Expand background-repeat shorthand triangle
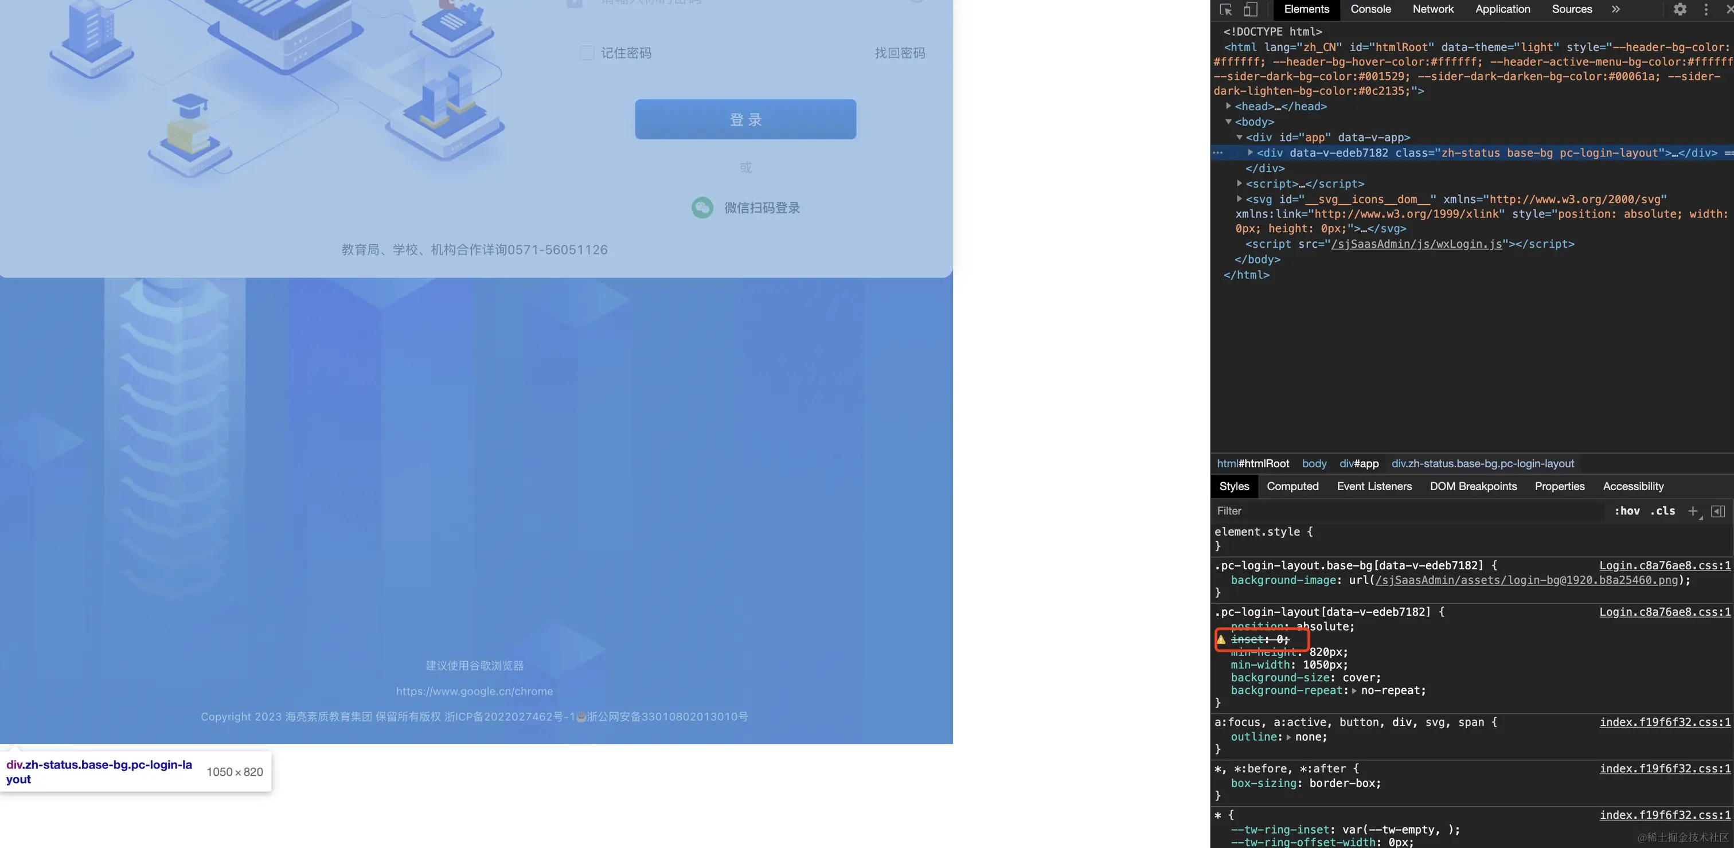This screenshot has width=1734, height=848. click(x=1354, y=690)
